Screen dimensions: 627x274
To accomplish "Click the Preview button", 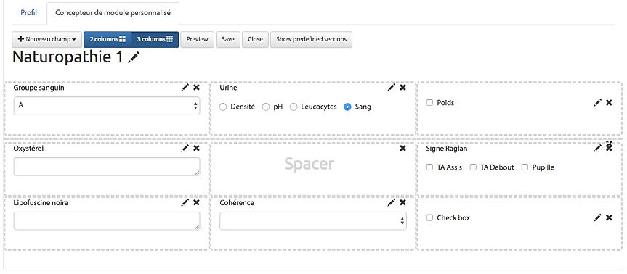I will coord(197,39).
